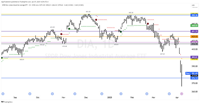Click dividend D marker between Feb and Mar
Image resolution: width=200 pixels, height=104 pixels.
coord(147,94)
